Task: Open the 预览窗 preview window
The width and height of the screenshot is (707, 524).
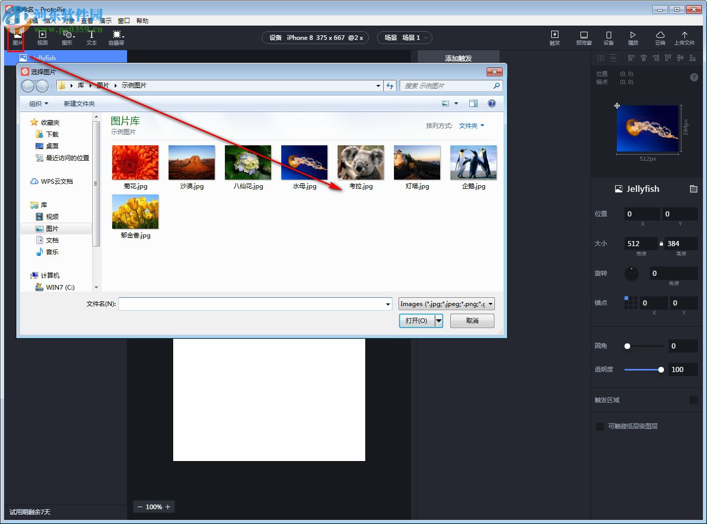Action: click(x=584, y=38)
